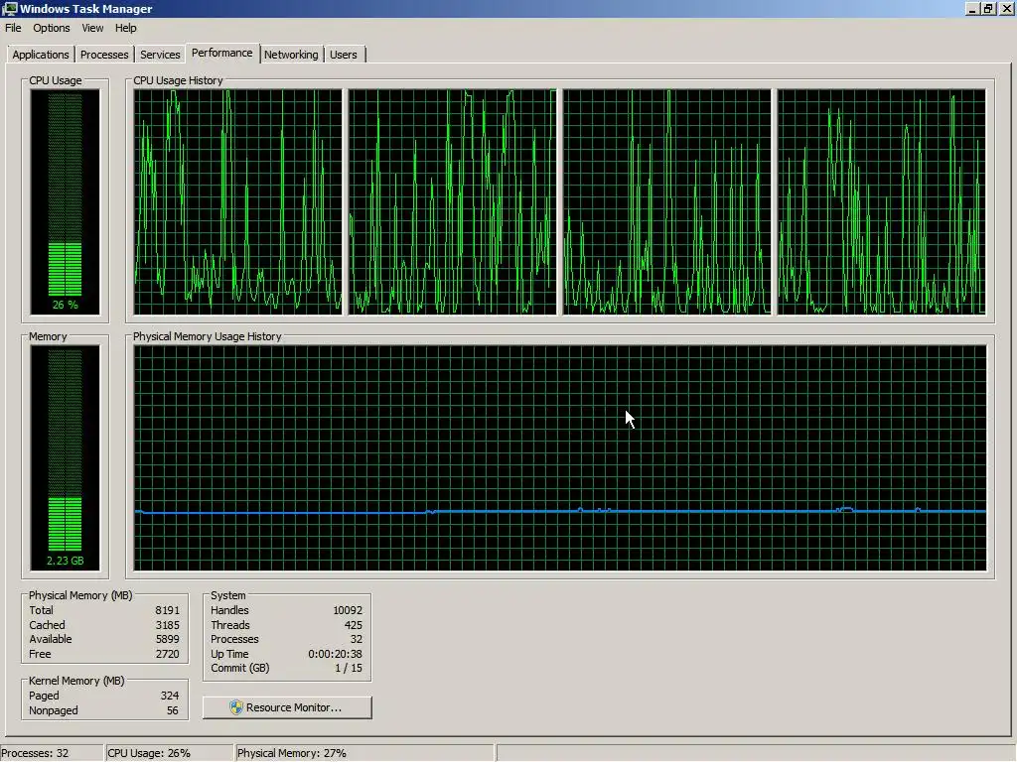Click Commit (GB) value 1 / 15
1017x762 pixels.
click(x=349, y=668)
